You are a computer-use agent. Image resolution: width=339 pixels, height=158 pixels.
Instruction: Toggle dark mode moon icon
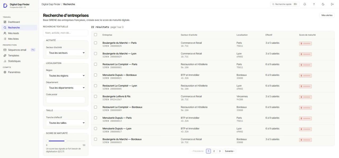[323, 4]
